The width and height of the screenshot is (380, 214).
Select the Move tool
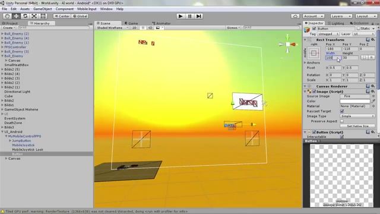pyautogui.click(x=16, y=16)
